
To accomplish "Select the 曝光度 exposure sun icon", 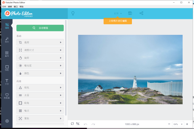I will click(x=20, y=65).
